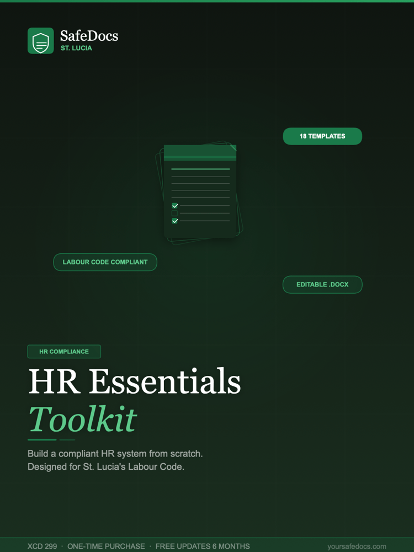Open the yoursafedocs.com link
414x552 pixels.
coord(357,546)
